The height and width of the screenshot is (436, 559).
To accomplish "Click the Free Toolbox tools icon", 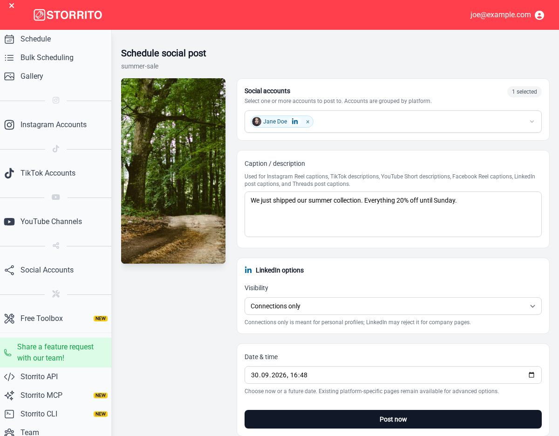I will click(9, 319).
